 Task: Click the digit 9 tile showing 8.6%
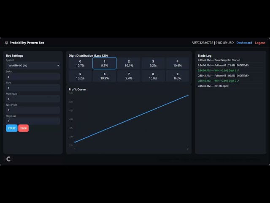(177, 76)
